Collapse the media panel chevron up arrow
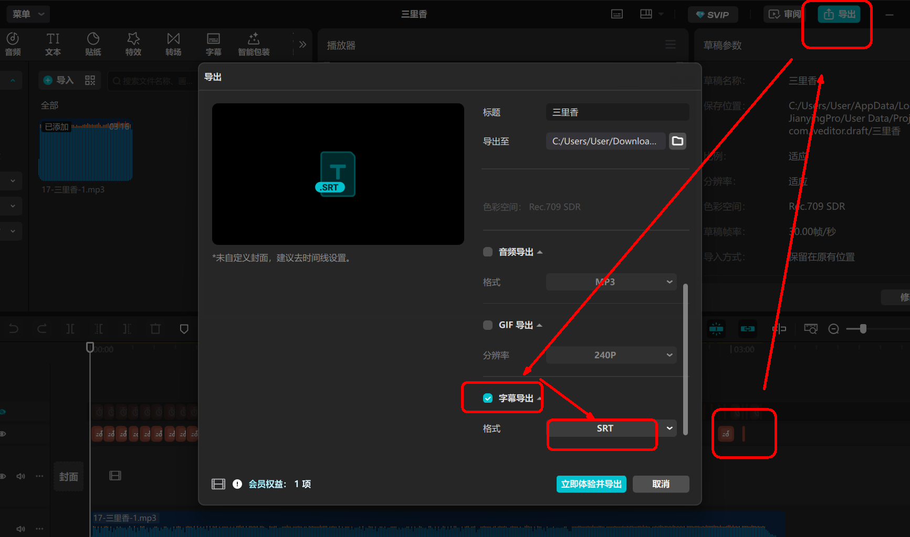 [13, 80]
